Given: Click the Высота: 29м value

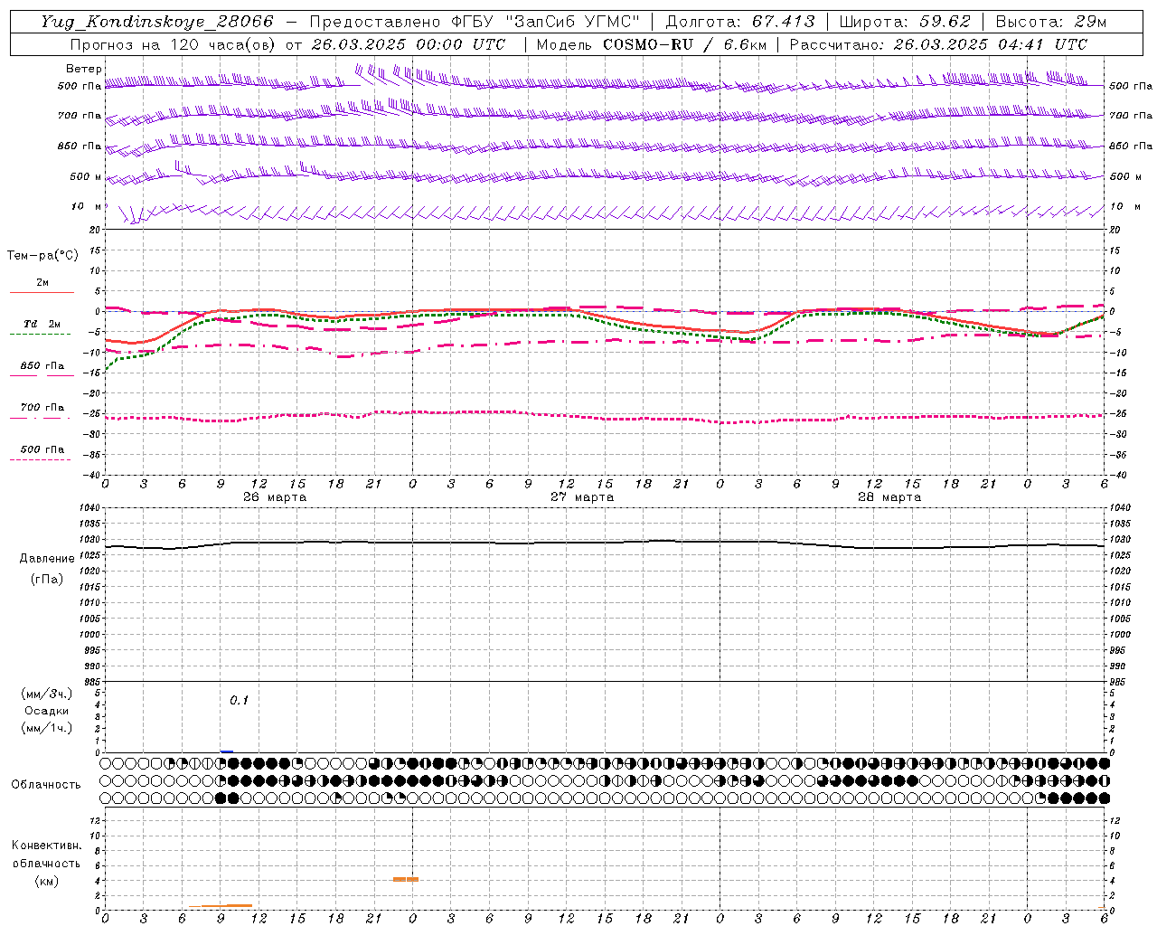Looking at the screenshot, I should tap(1050, 22).
